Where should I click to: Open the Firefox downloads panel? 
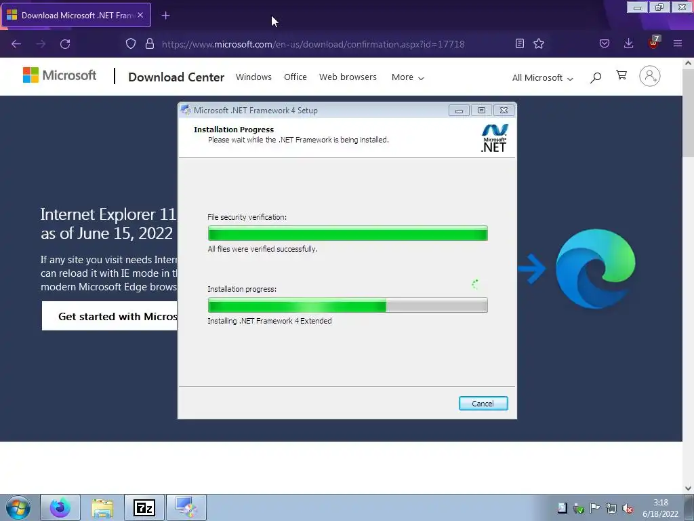628,43
